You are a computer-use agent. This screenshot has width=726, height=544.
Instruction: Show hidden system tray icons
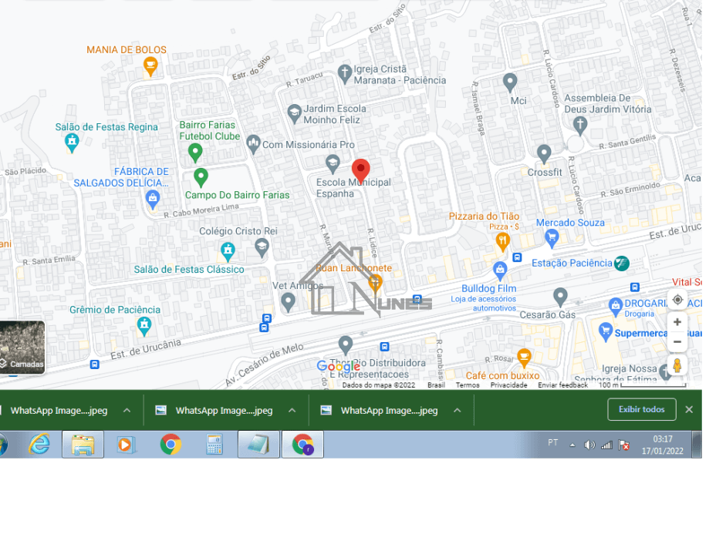(572, 445)
